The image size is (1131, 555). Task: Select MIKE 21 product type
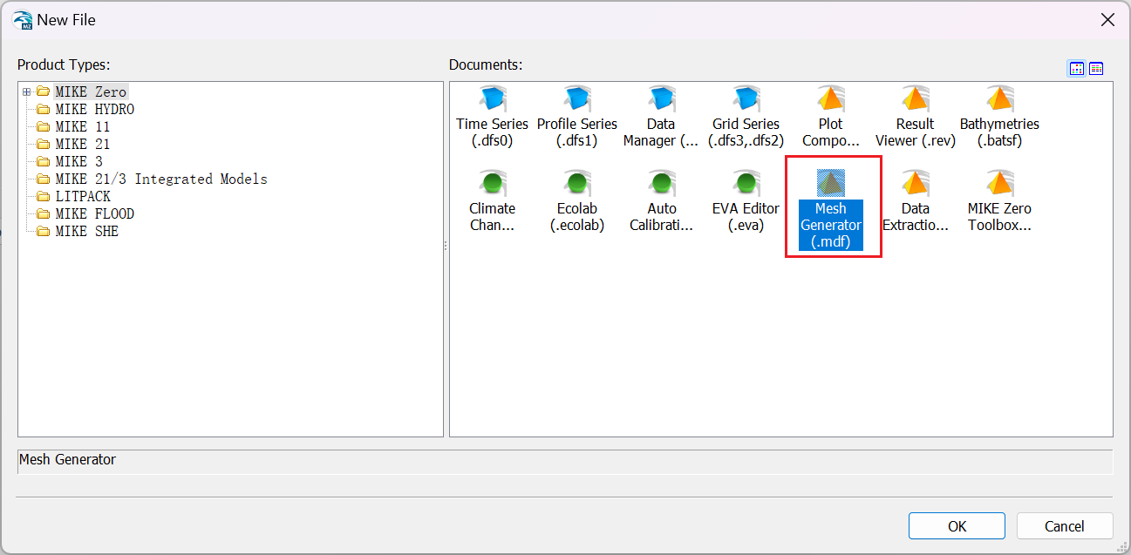(x=83, y=144)
